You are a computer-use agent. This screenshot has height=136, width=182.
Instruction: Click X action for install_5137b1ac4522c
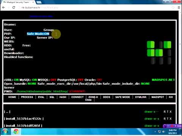(x=171, y=119)
